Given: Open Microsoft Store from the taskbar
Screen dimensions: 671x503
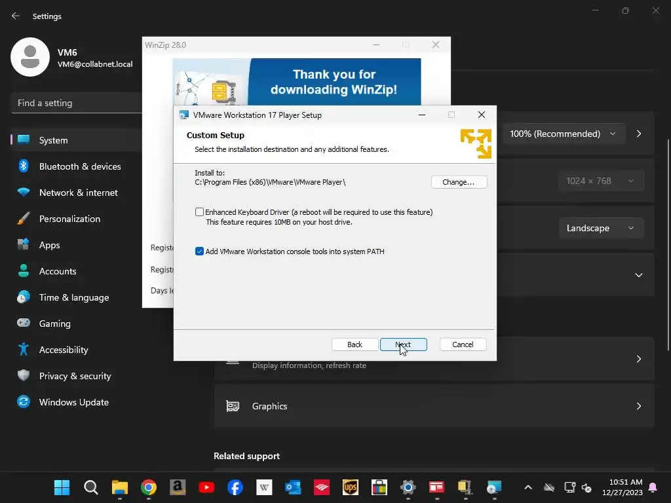Looking at the screenshot, I should 379,487.
